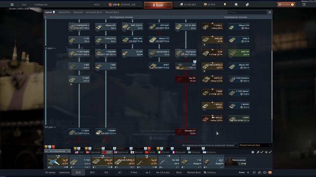Click the golden eagles balance 25 959

210,4
